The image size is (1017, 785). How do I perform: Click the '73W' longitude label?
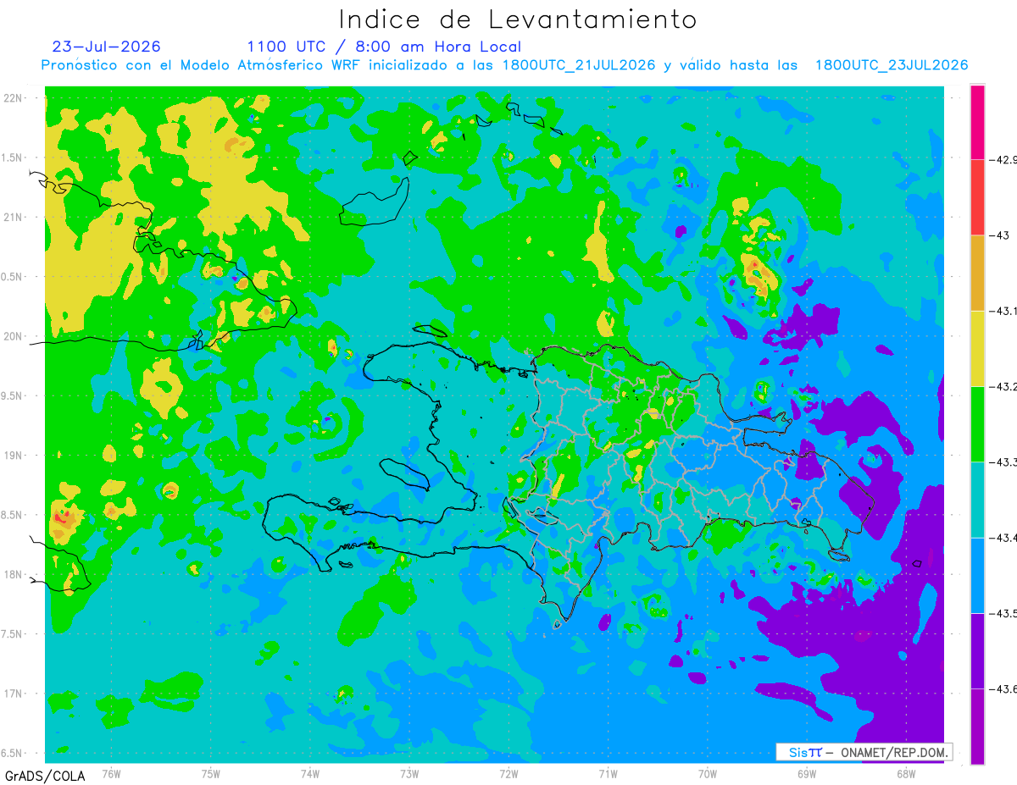point(409,773)
